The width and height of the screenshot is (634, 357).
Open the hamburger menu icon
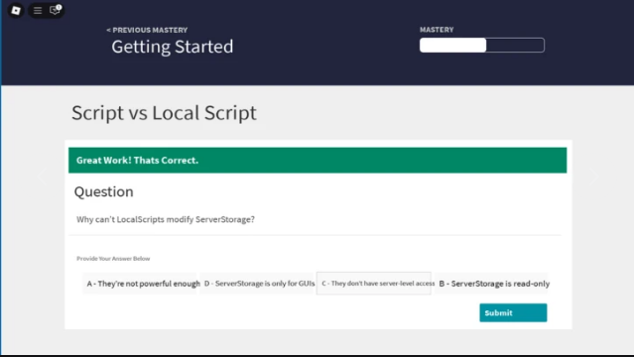pos(38,11)
